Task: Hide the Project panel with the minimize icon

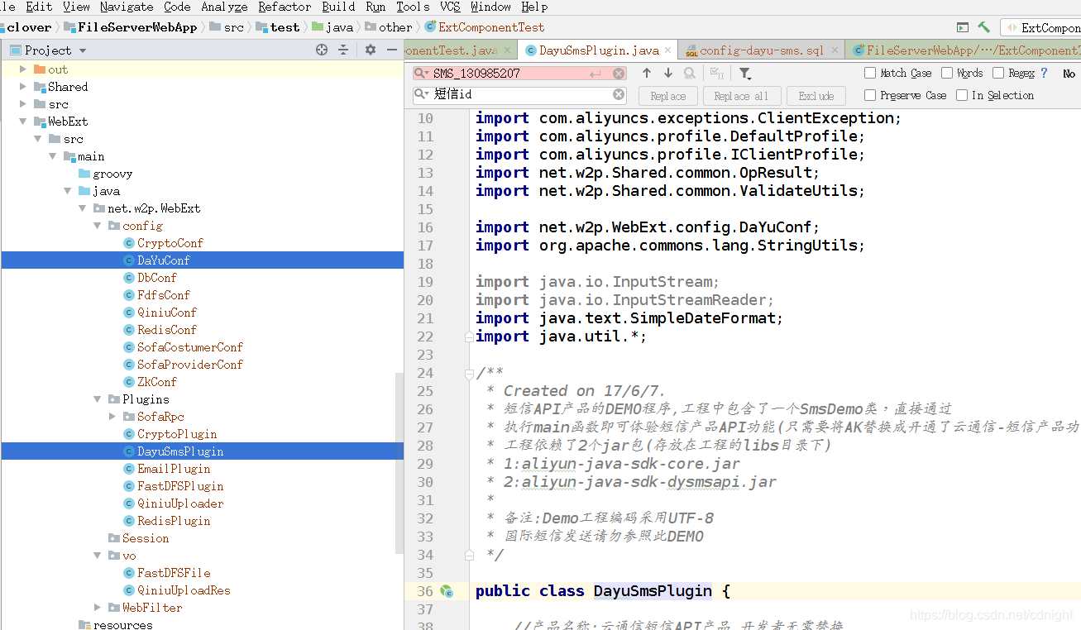Action: pyautogui.click(x=392, y=50)
